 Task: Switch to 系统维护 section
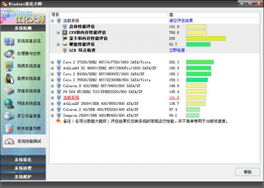23,177
